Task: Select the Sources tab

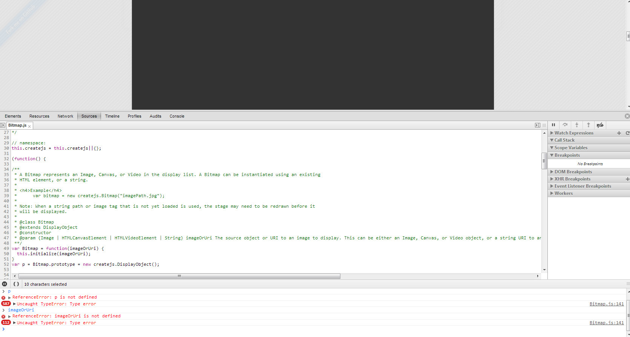Action: (x=89, y=116)
